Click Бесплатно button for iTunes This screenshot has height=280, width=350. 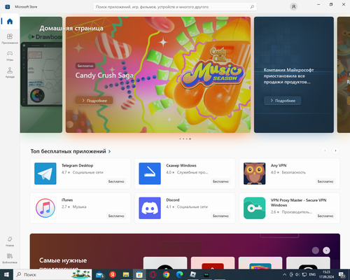click(116, 216)
